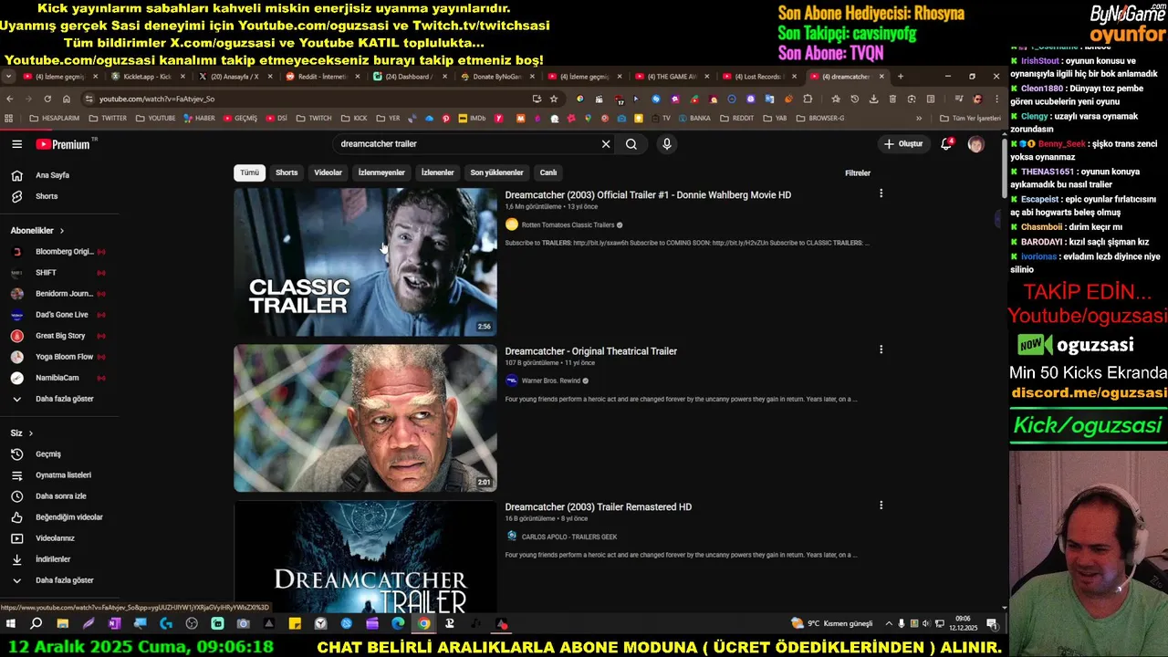Image resolution: width=1168 pixels, height=657 pixels.
Task: Open Chrome extensions puzzle icon
Action: coord(808,99)
